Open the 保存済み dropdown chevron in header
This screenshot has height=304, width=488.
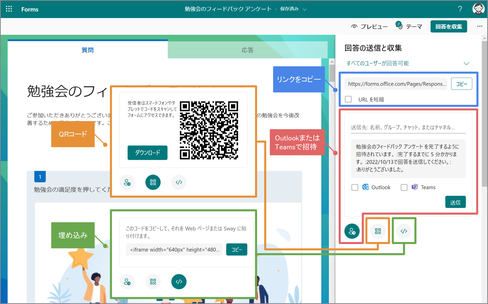305,9
